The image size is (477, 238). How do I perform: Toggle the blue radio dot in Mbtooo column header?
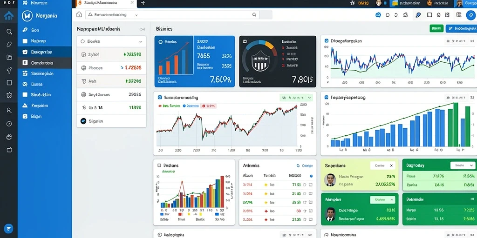tap(311, 176)
